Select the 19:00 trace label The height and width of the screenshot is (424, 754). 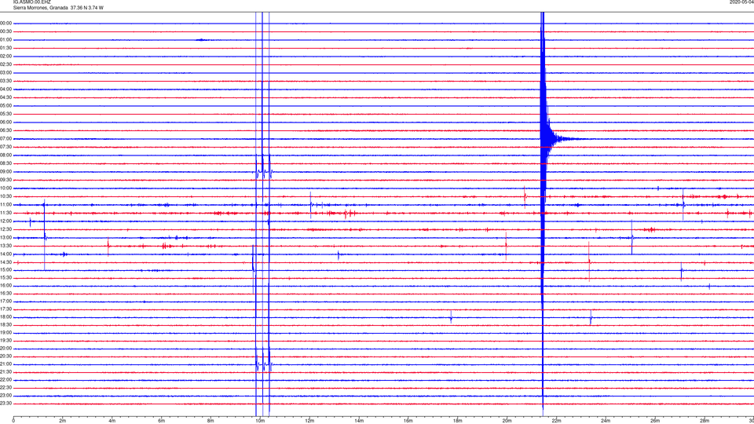pos(5,333)
